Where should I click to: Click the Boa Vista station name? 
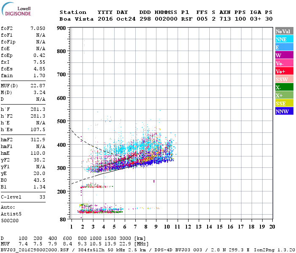[77, 19]
